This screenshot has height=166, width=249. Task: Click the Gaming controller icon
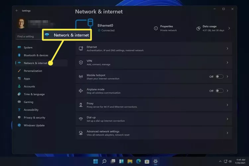click(x=19, y=102)
